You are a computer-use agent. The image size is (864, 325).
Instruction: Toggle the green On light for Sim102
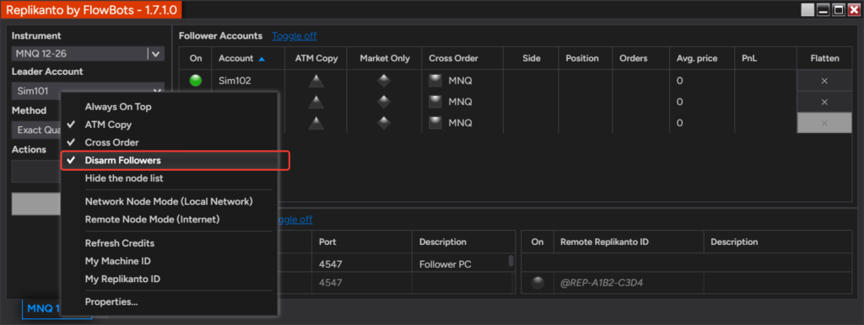click(x=195, y=81)
